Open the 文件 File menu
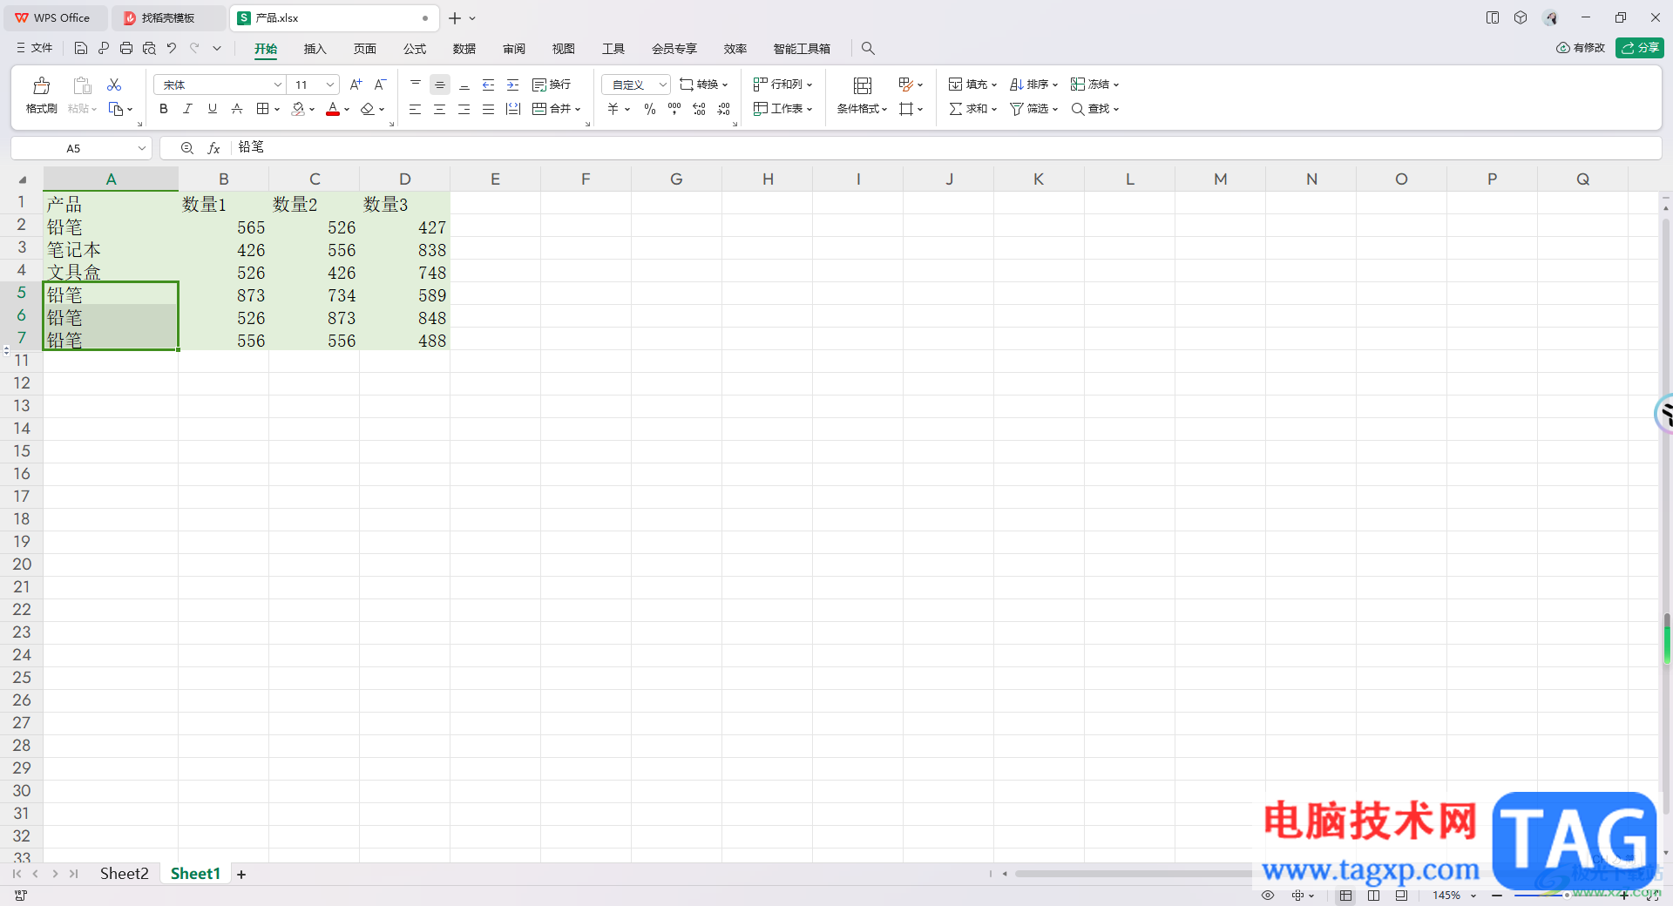 [x=34, y=48]
